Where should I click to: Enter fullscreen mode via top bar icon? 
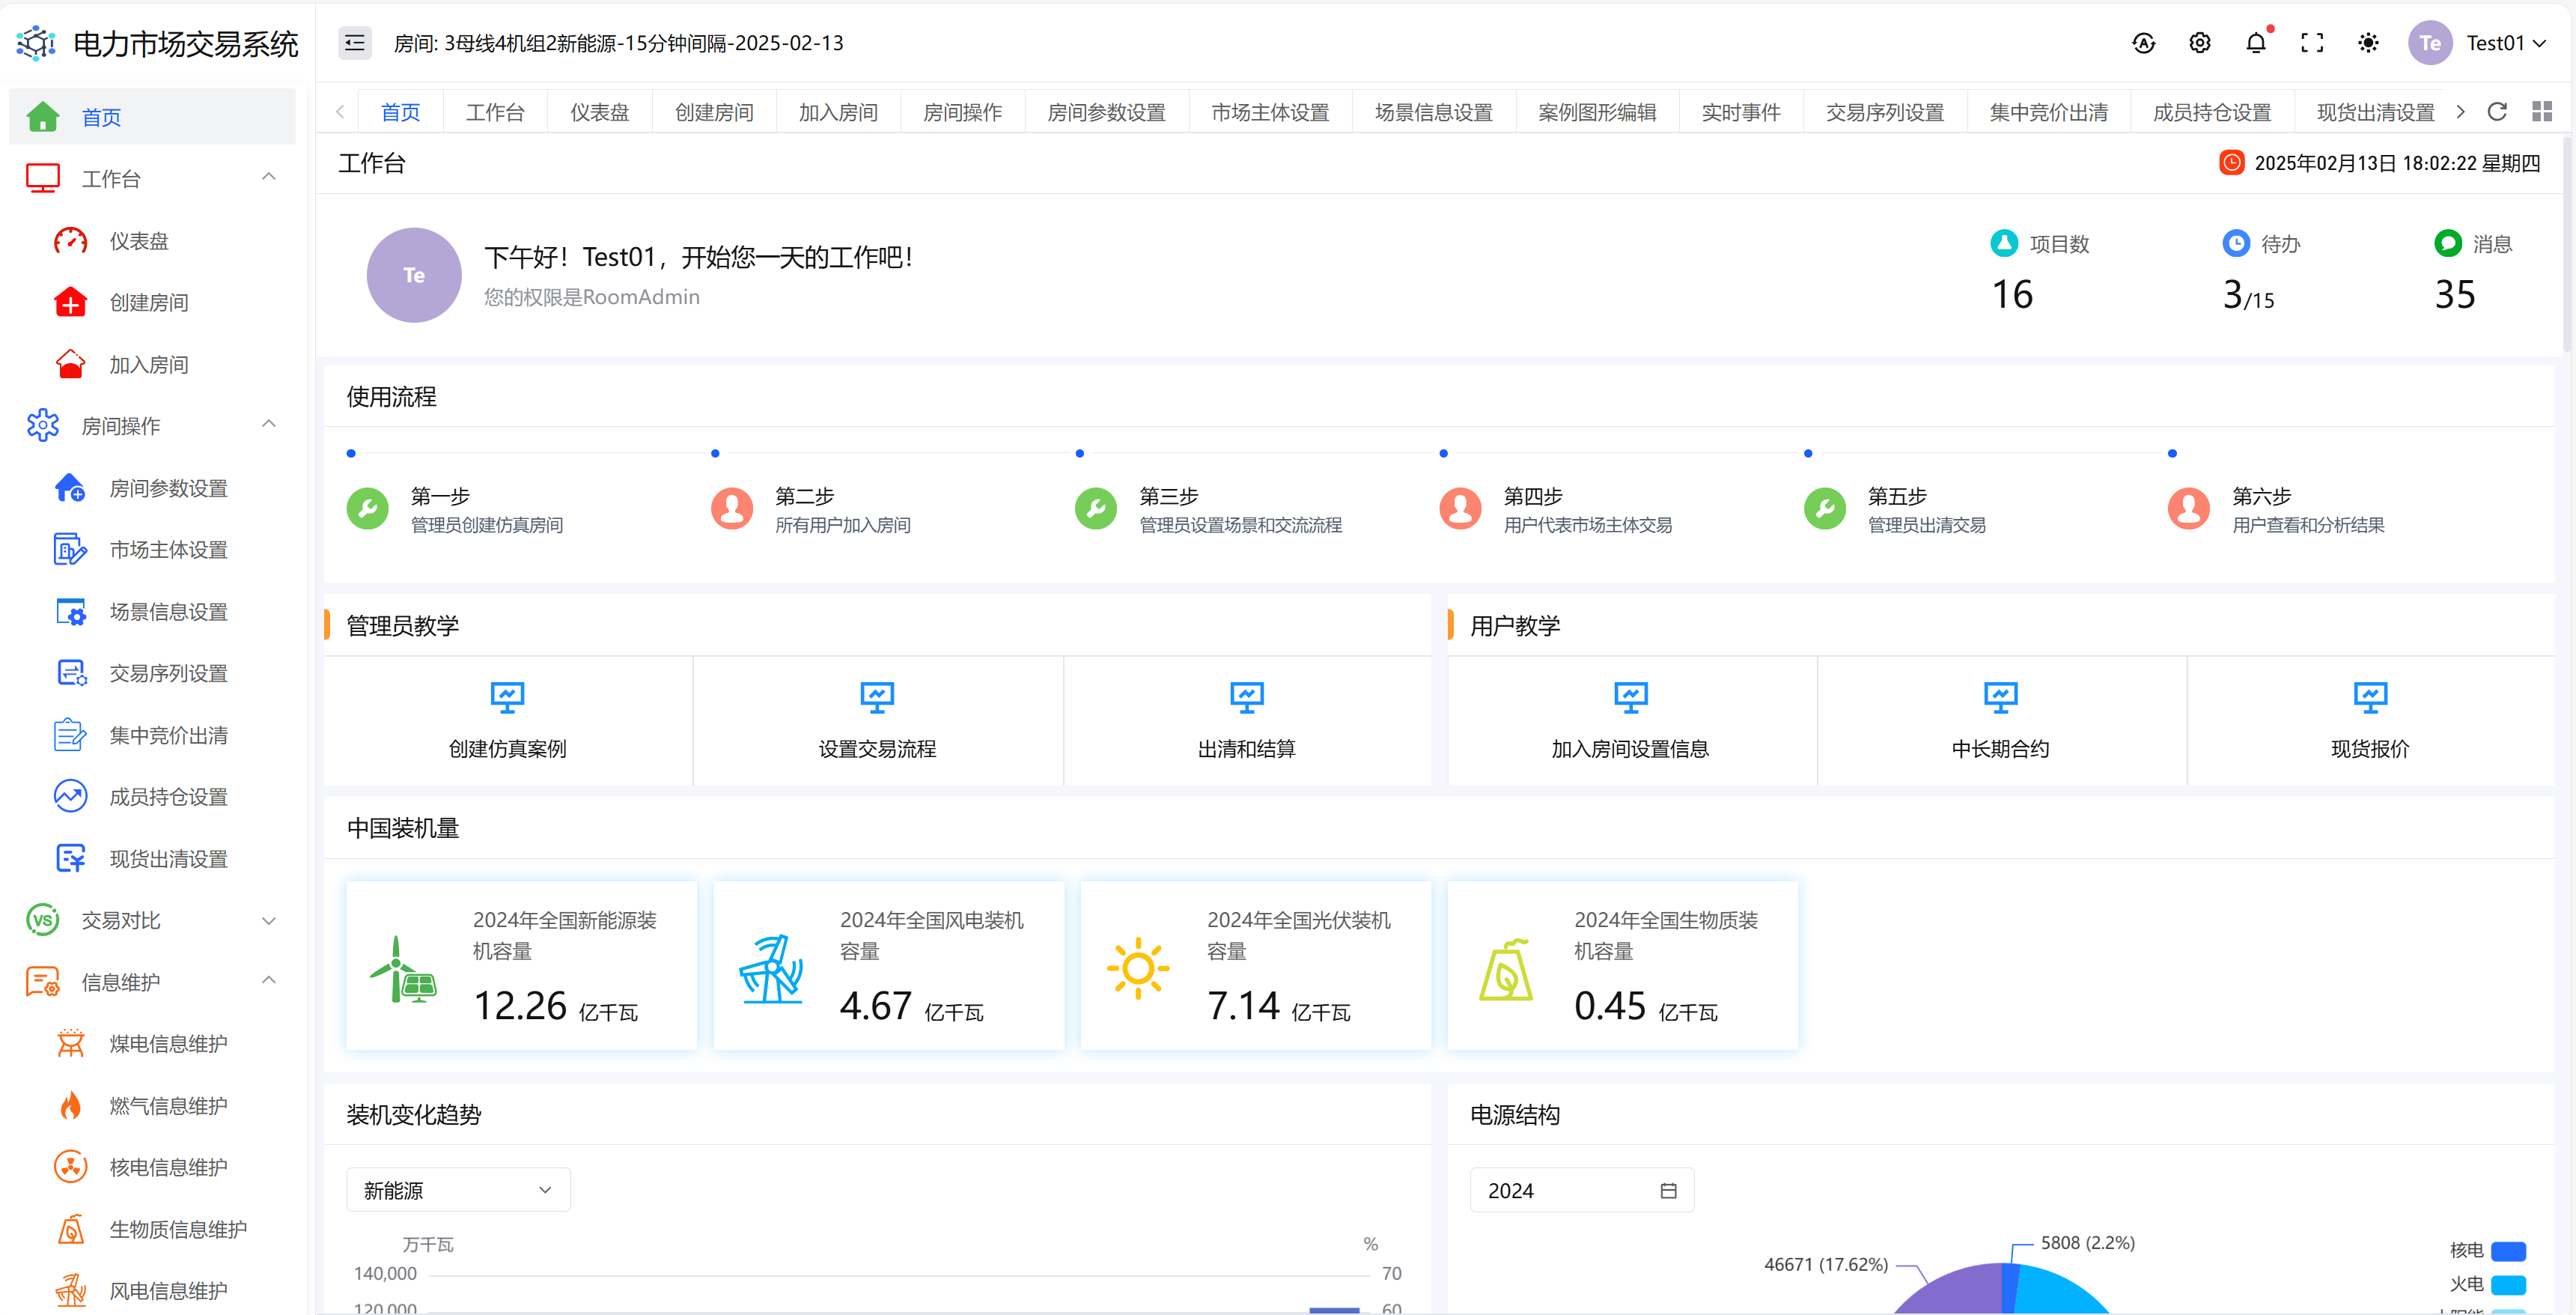pyautogui.click(x=2312, y=43)
